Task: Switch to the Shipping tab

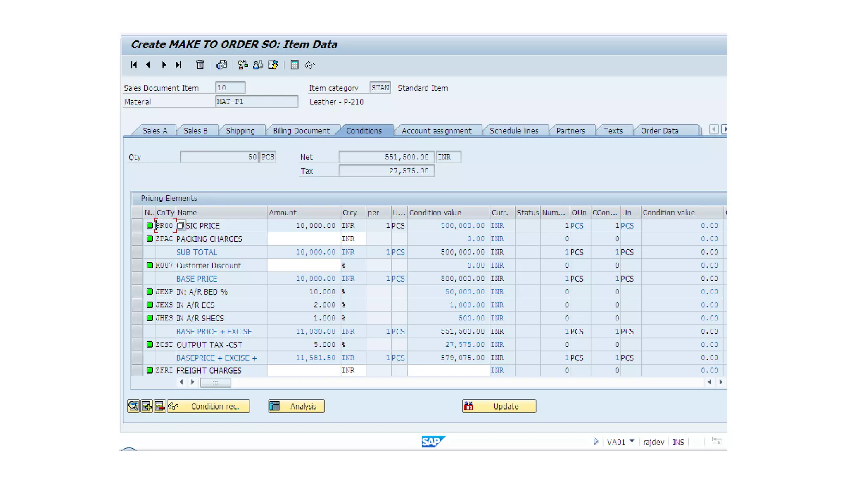Action: 240,131
